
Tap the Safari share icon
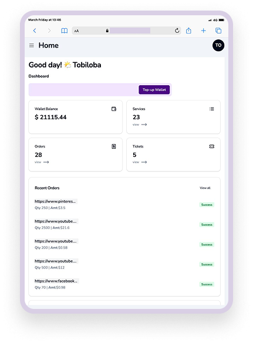188,31
